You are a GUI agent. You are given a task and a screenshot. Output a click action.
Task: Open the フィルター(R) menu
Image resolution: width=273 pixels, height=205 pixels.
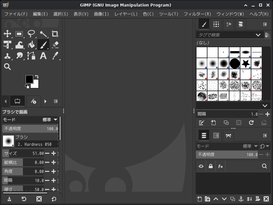pos(197,14)
